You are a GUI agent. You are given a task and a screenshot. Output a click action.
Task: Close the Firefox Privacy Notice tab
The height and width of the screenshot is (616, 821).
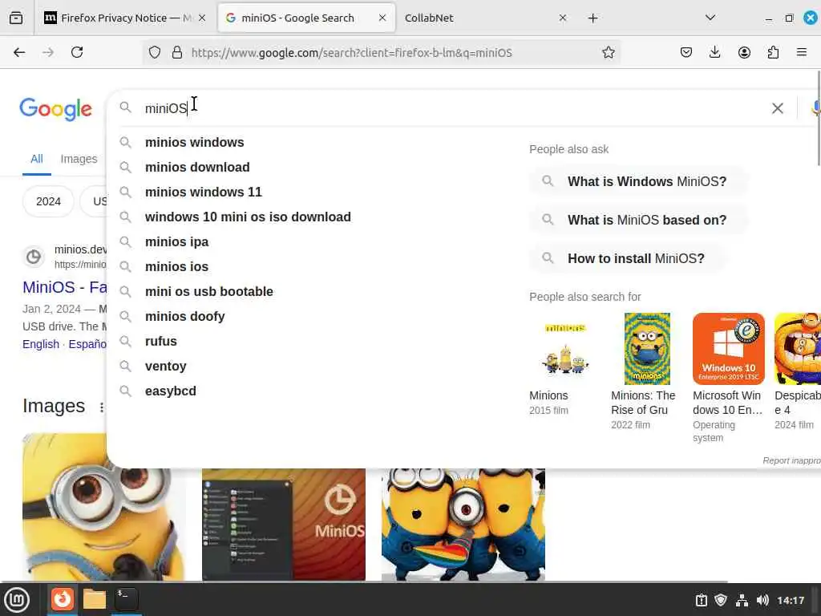pos(202,18)
